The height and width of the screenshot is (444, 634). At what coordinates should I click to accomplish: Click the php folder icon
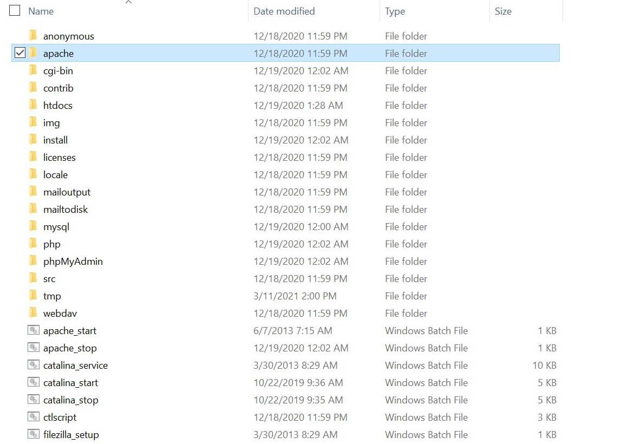pos(34,244)
